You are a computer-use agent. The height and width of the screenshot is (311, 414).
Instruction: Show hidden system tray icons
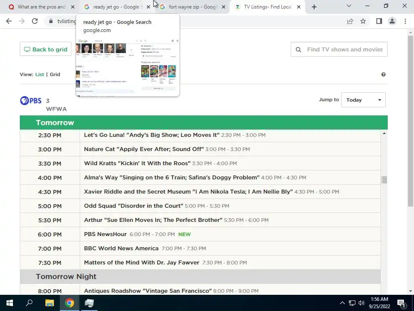pos(342,303)
